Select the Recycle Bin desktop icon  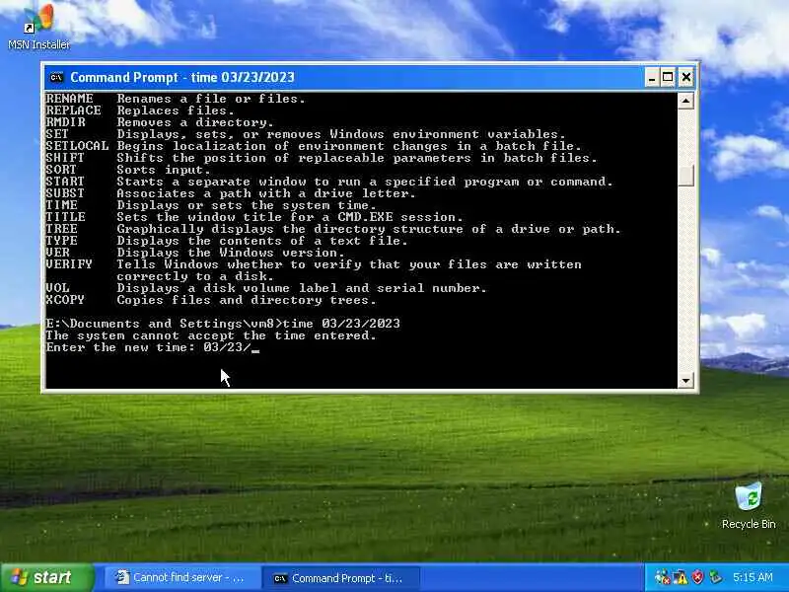(x=749, y=505)
